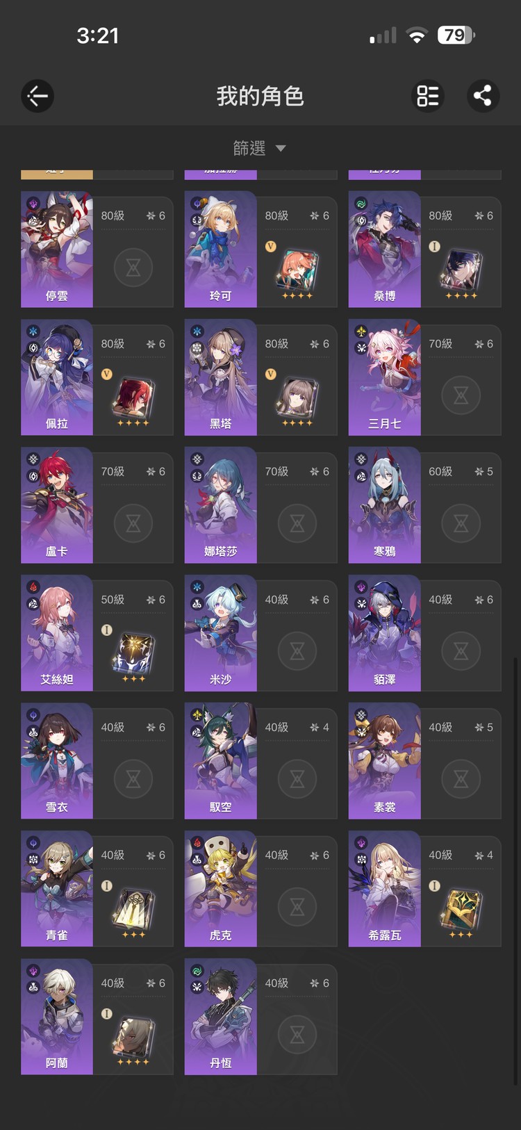Open the 寒鴉 character card

coord(424,505)
